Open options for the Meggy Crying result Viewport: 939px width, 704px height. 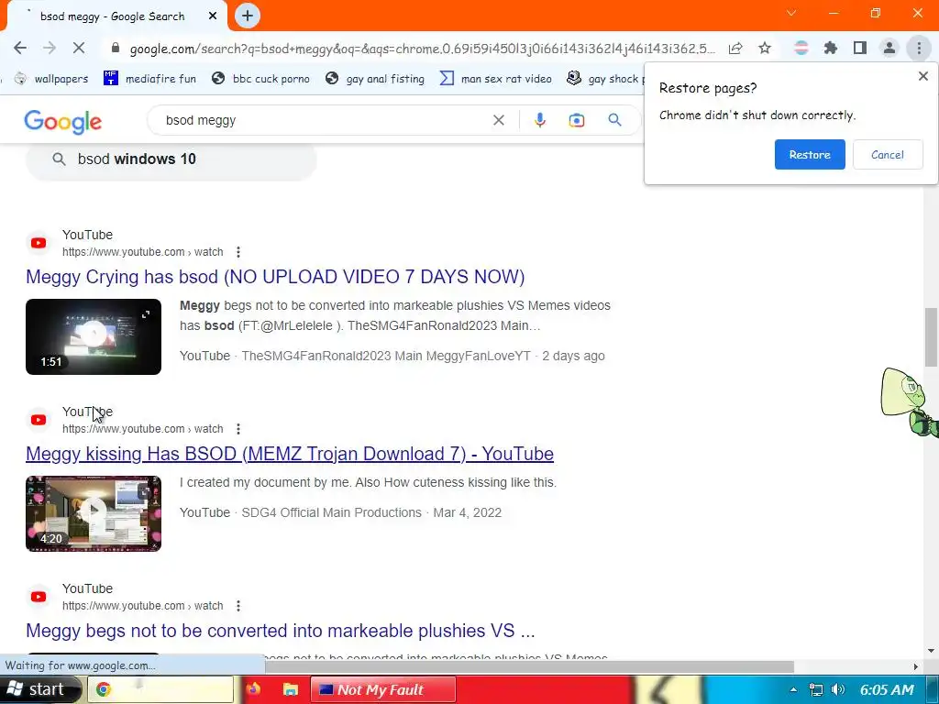click(x=238, y=252)
